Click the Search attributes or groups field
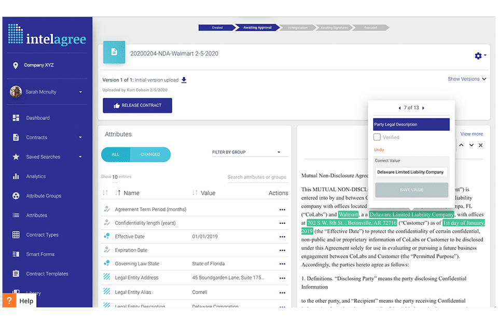Screen dimensions: 498x324 (x=257, y=177)
